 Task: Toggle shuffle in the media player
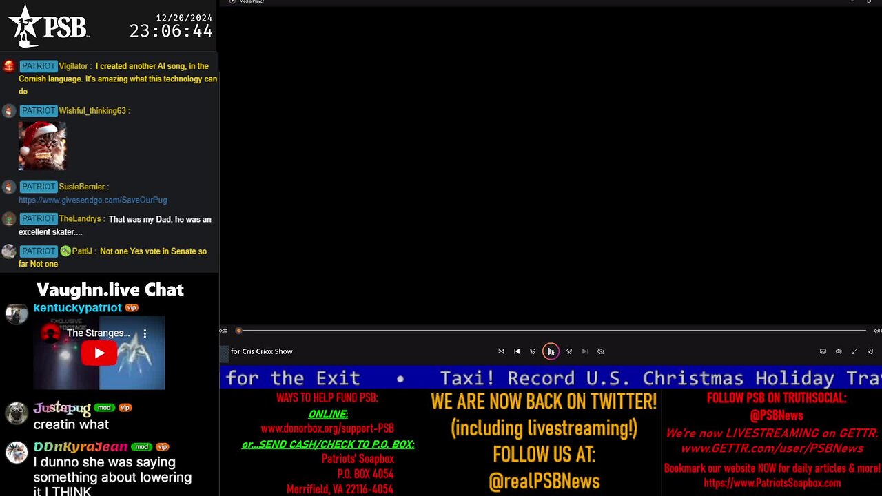tap(501, 351)
